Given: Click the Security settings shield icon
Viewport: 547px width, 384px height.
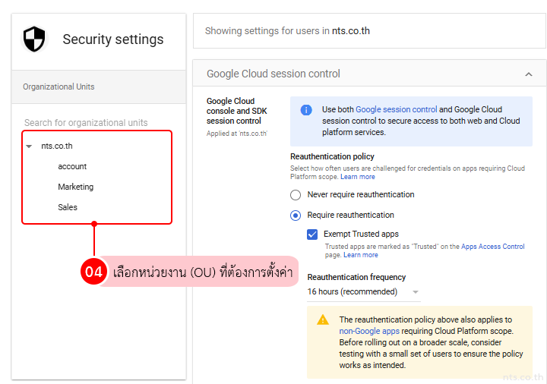Looking at the screenshot, I should click(34, 39).
